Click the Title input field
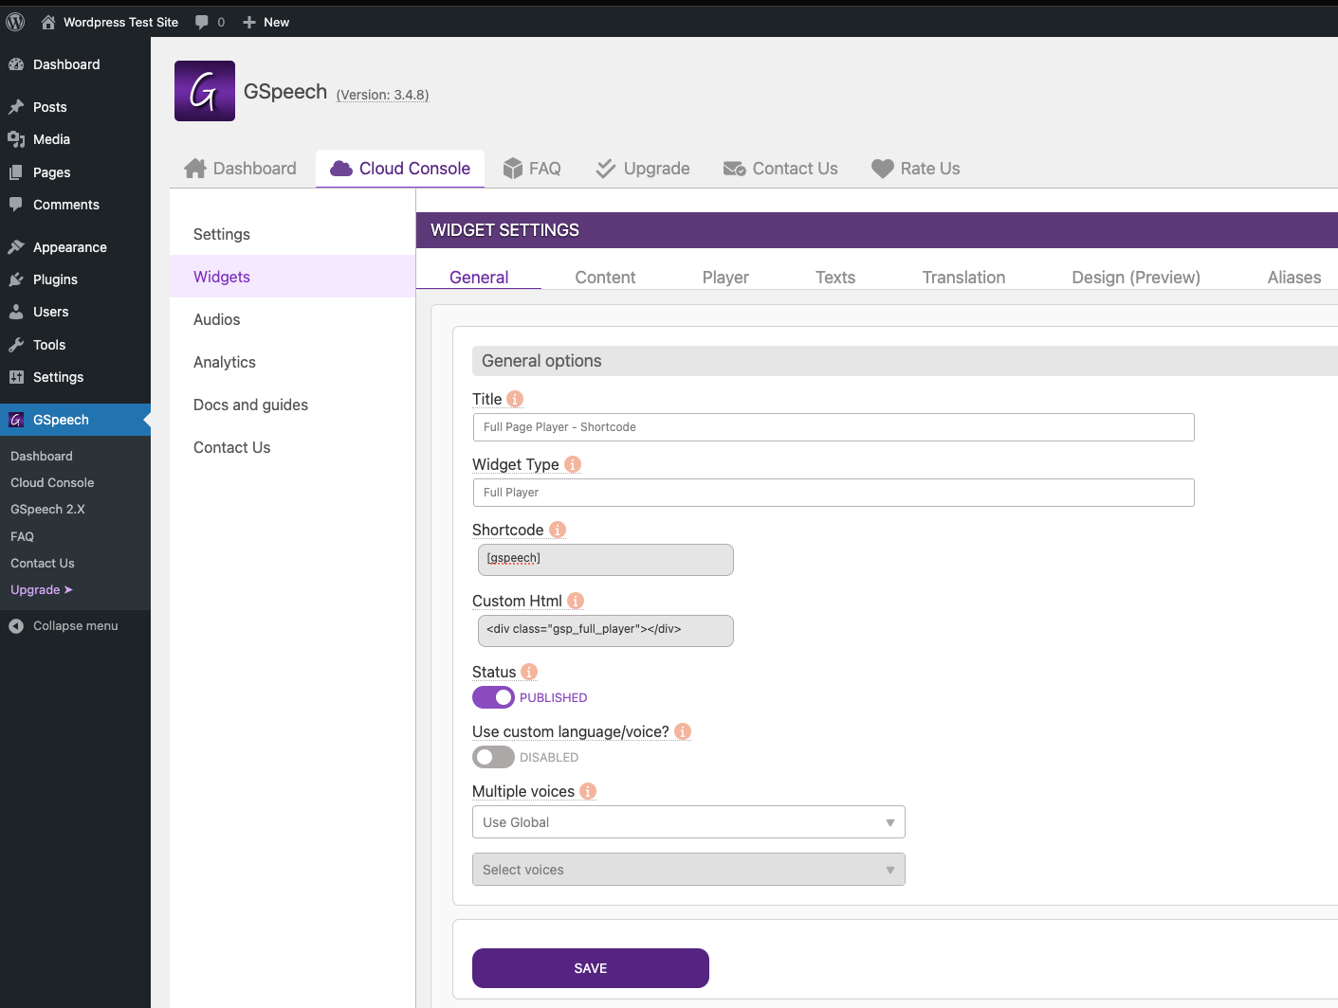The image size is (1338, 1008). [x=834, y=427]
